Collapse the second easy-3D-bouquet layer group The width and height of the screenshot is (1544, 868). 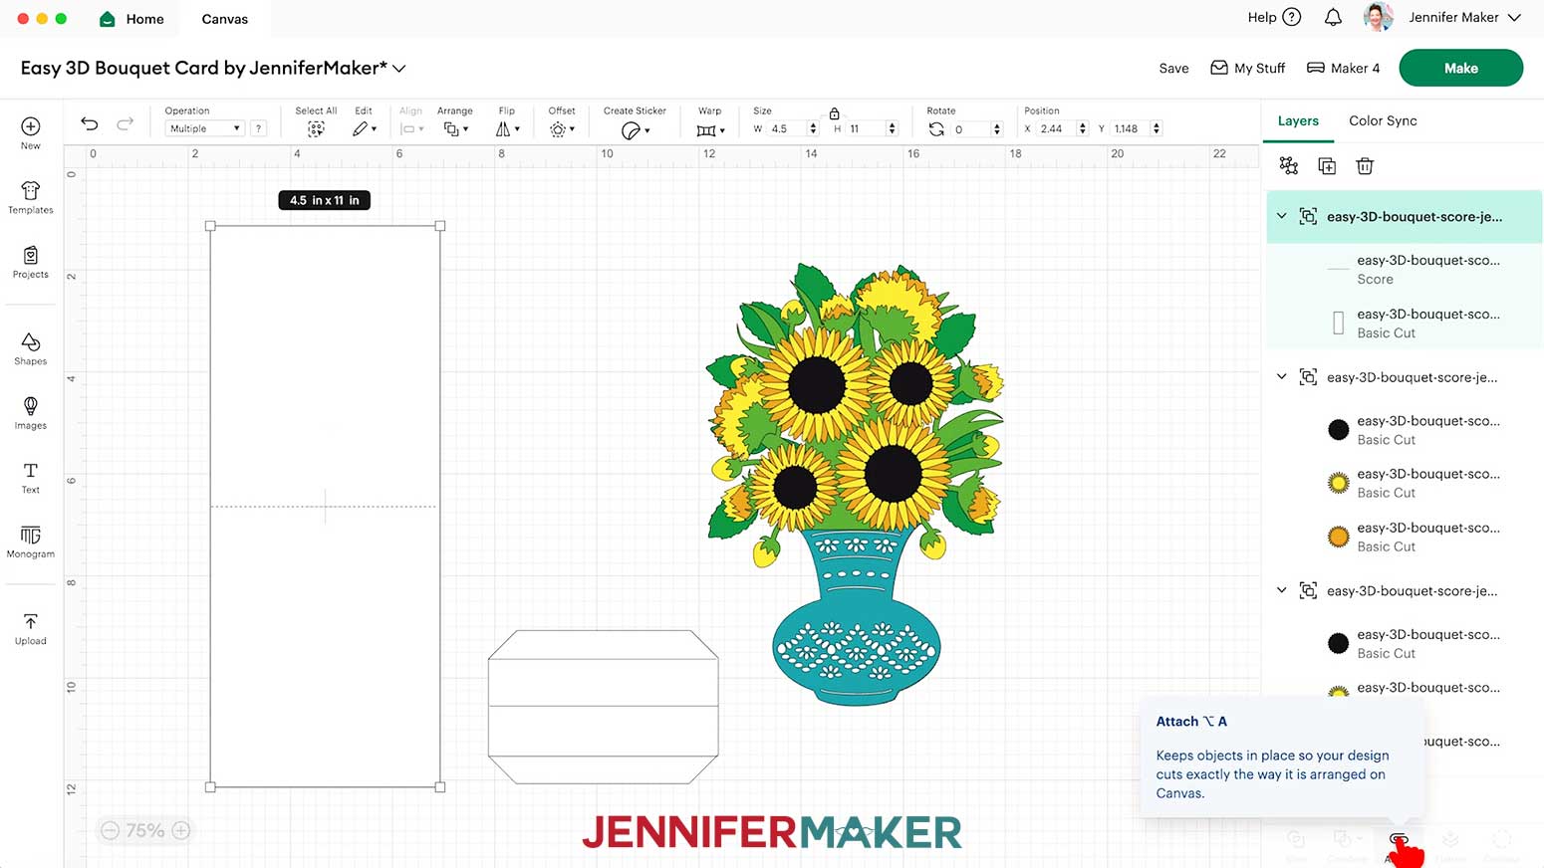click(1282, 376)
